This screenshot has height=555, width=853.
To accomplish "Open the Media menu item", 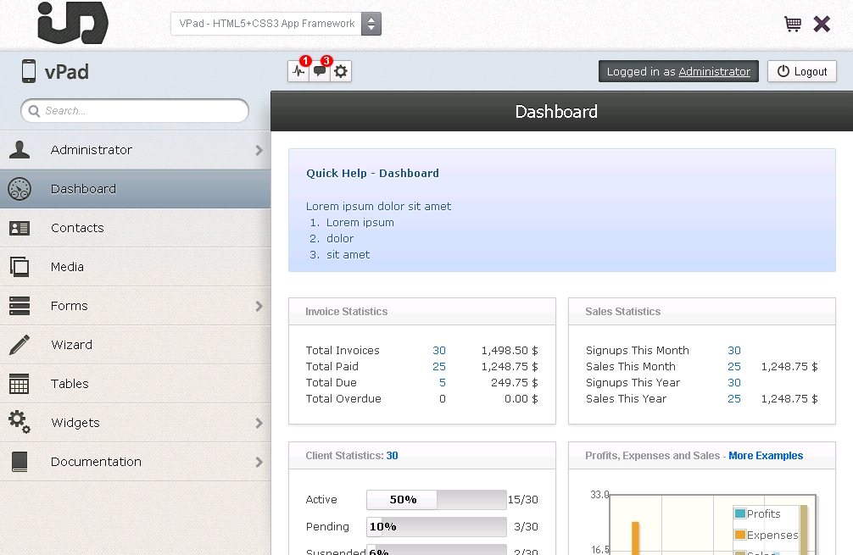I will tap(67, 267).
